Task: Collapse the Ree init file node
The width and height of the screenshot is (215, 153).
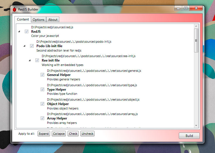Action: [x=30, y=60]
